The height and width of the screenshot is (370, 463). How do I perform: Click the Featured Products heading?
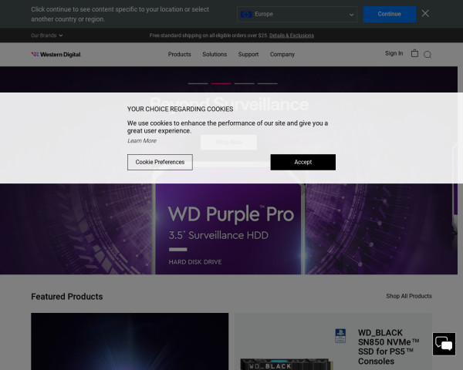(67, 296)
